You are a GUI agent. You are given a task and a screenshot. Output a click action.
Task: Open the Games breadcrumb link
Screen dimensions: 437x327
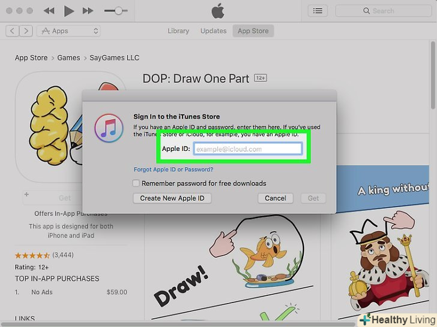[68, 58]
